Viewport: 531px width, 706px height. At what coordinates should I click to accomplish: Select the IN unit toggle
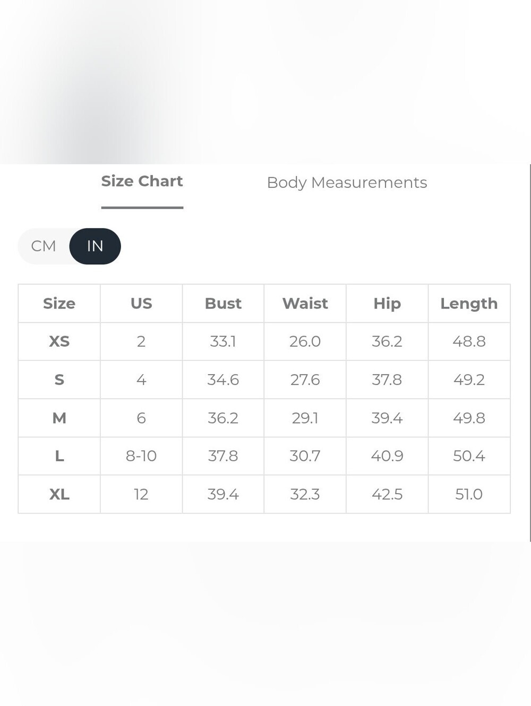tap(95, 246)
